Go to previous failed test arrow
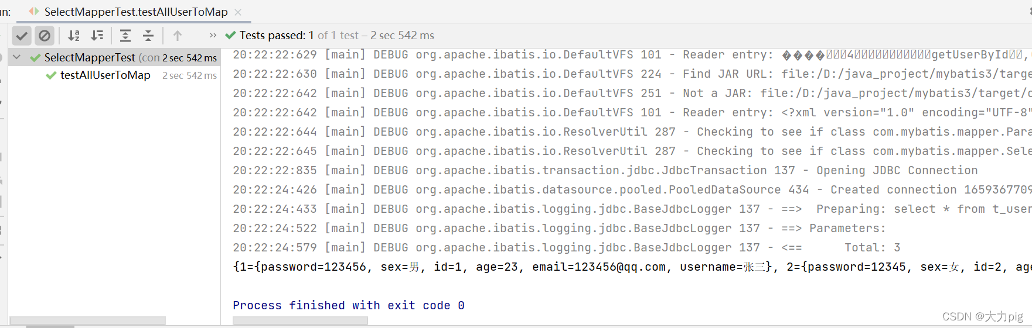The width and height of the screenshot is (1032, 328). [x=178, y=36]
